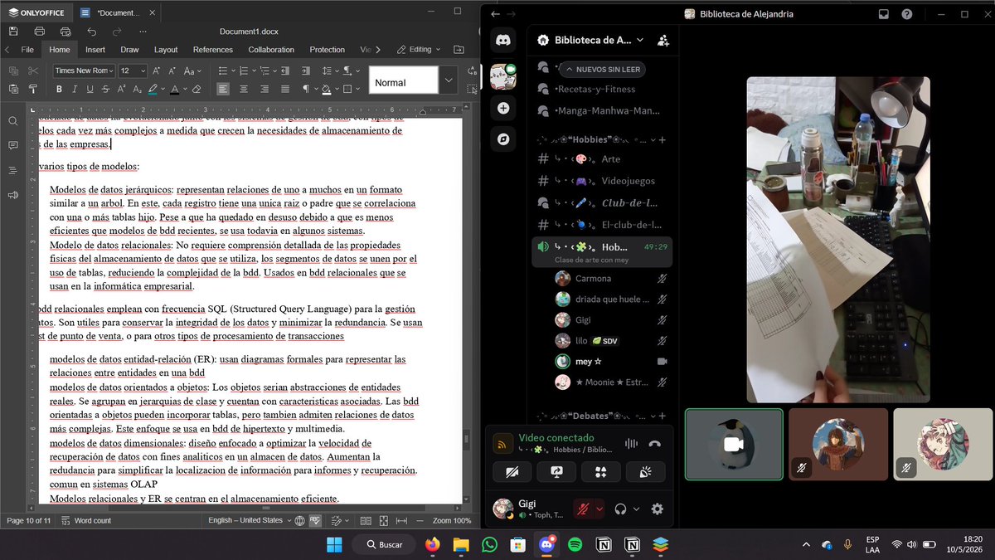Increase paragraph indent
Screen dimensions: 995x560
(x=305, y=71)
